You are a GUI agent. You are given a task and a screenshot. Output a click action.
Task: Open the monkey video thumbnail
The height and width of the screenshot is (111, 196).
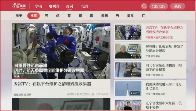[128, 70]
